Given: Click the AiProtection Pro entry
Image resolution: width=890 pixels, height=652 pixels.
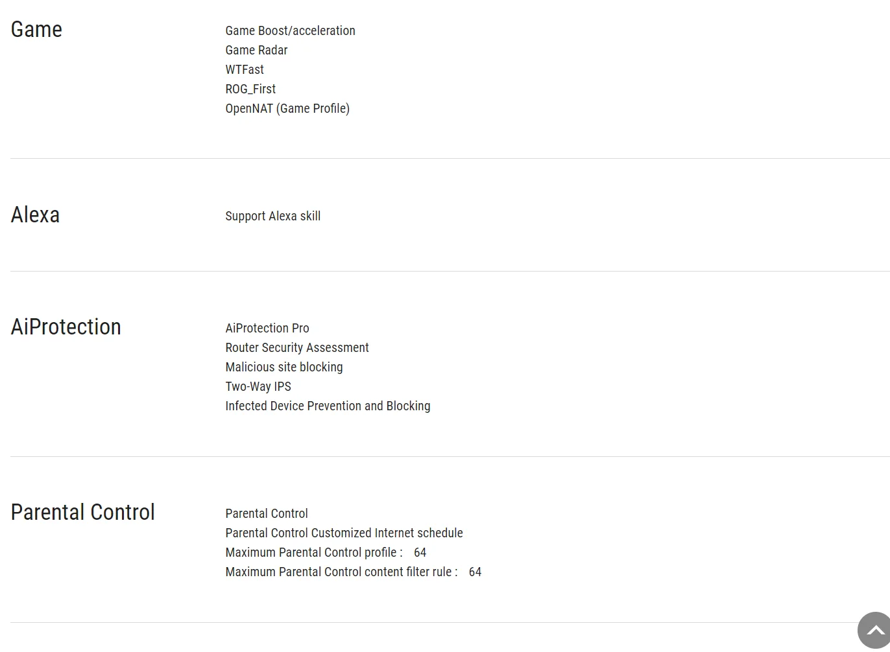Looking at the screenshot, I should point(267,328).
